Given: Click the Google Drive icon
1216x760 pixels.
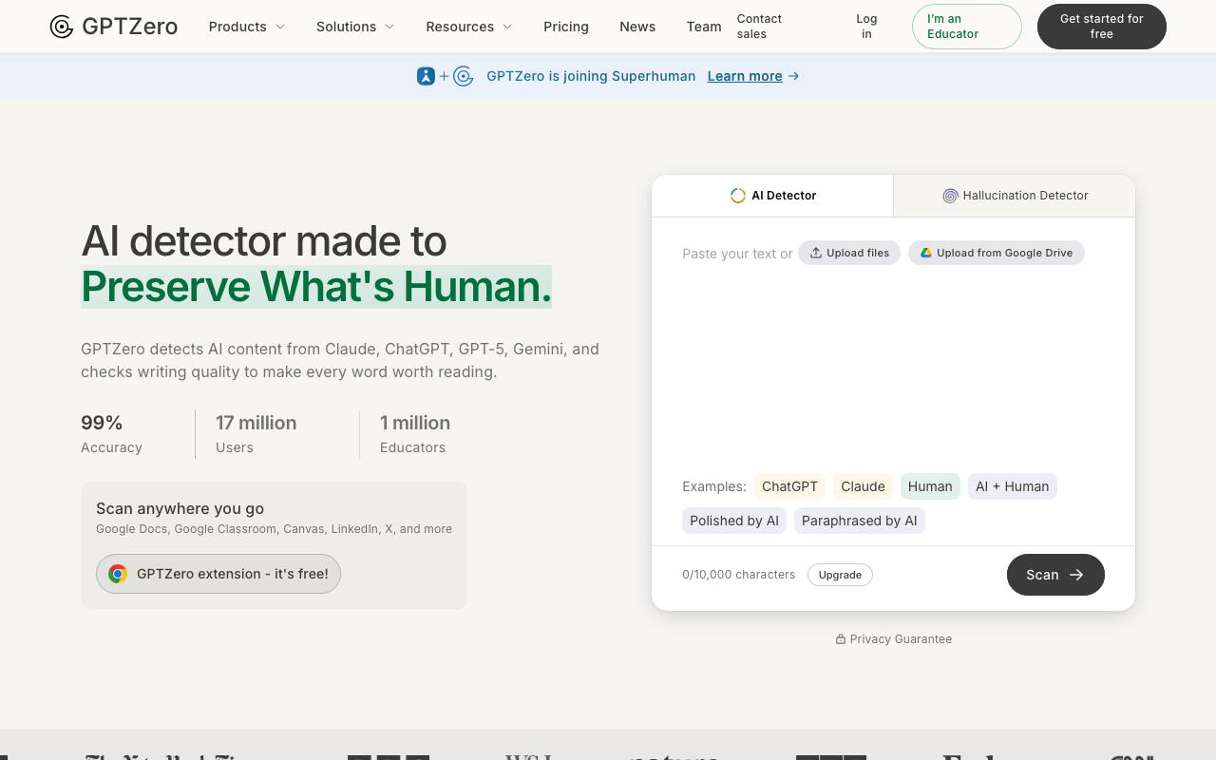Looking at the screenshot, I should click(926, 253).
